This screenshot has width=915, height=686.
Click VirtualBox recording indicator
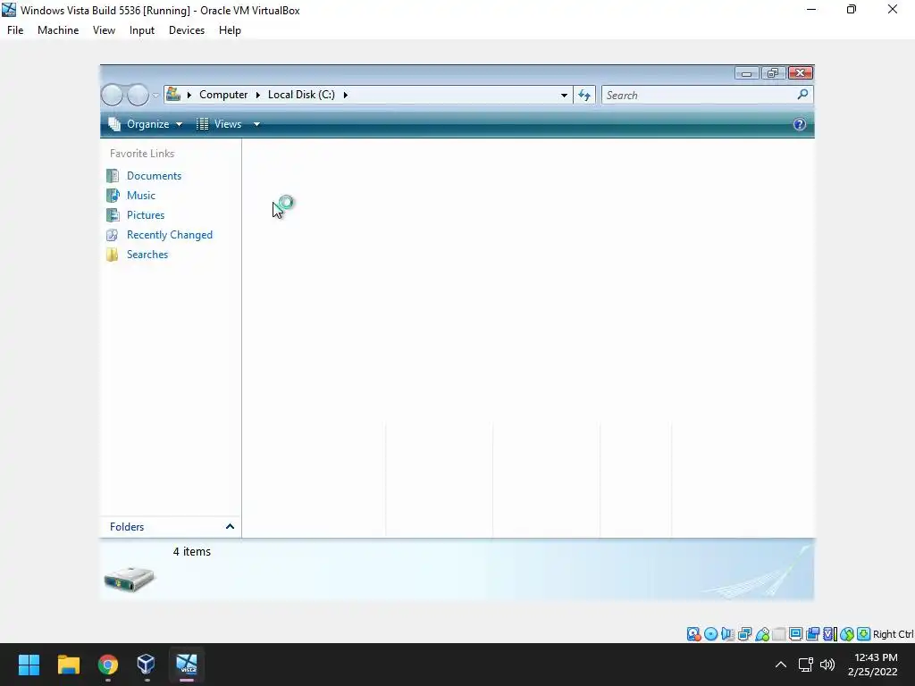coord(812,634)
